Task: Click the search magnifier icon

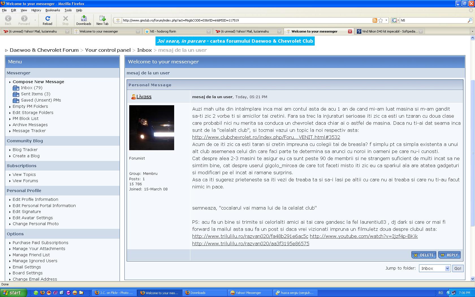Action: coord(470,20)
